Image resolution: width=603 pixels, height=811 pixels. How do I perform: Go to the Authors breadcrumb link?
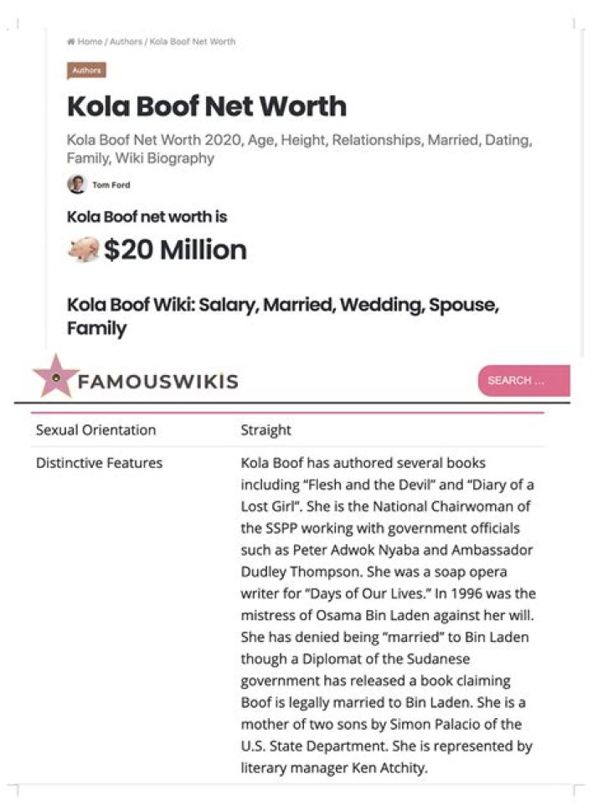(x=126, y=42)
